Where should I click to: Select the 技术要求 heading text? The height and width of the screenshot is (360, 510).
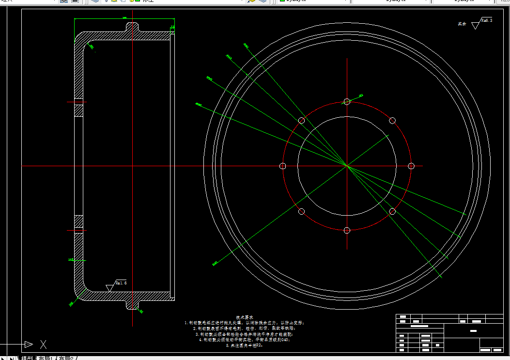tap(245, 317)
